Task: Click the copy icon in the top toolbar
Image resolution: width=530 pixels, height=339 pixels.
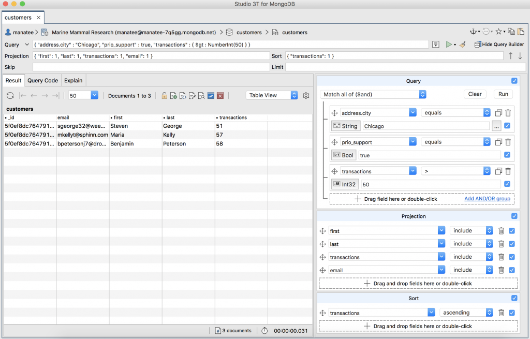Action: coord(511,32)
